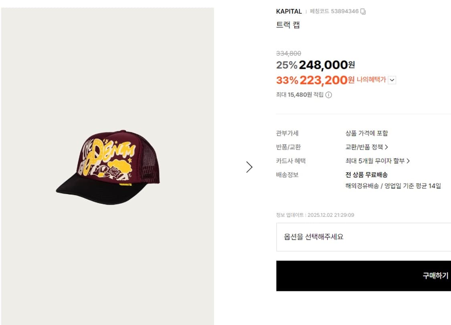Click the 트럭 캡 product title
The image size is (451, 325).
[288, 25]
